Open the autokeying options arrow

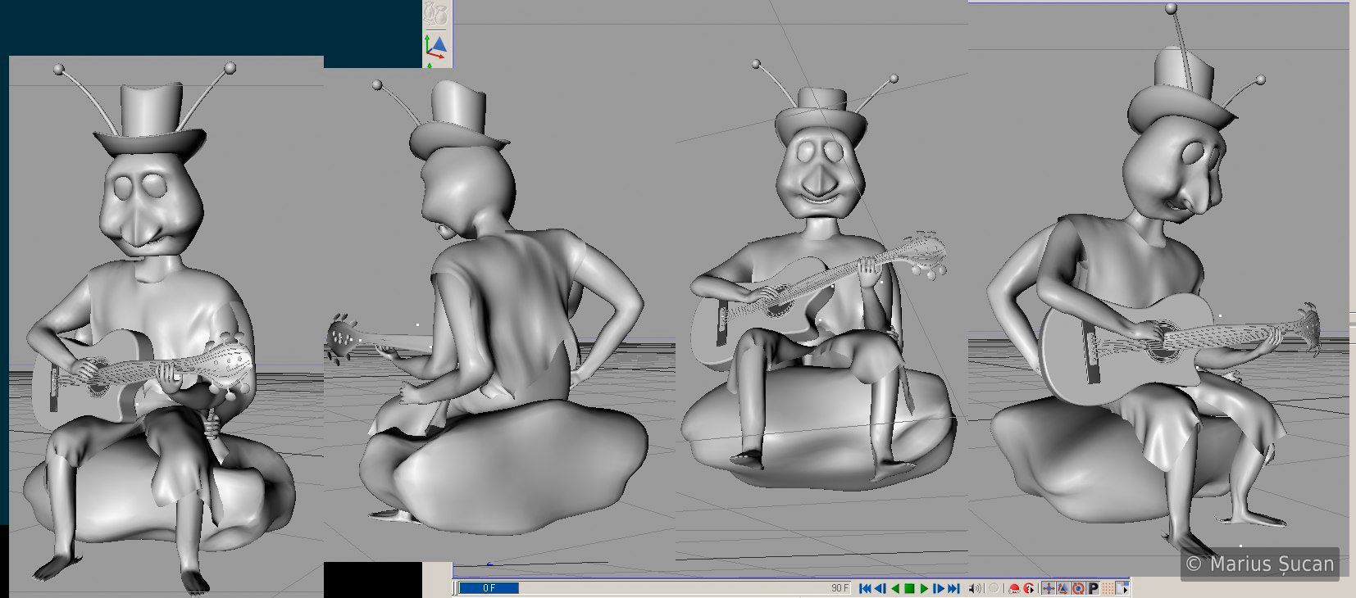pyautogui.click(x=1028, y=588)
